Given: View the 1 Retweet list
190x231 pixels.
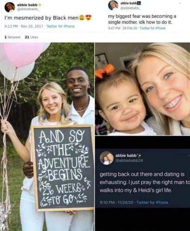Looking at the screenshot, I should 13,37.
